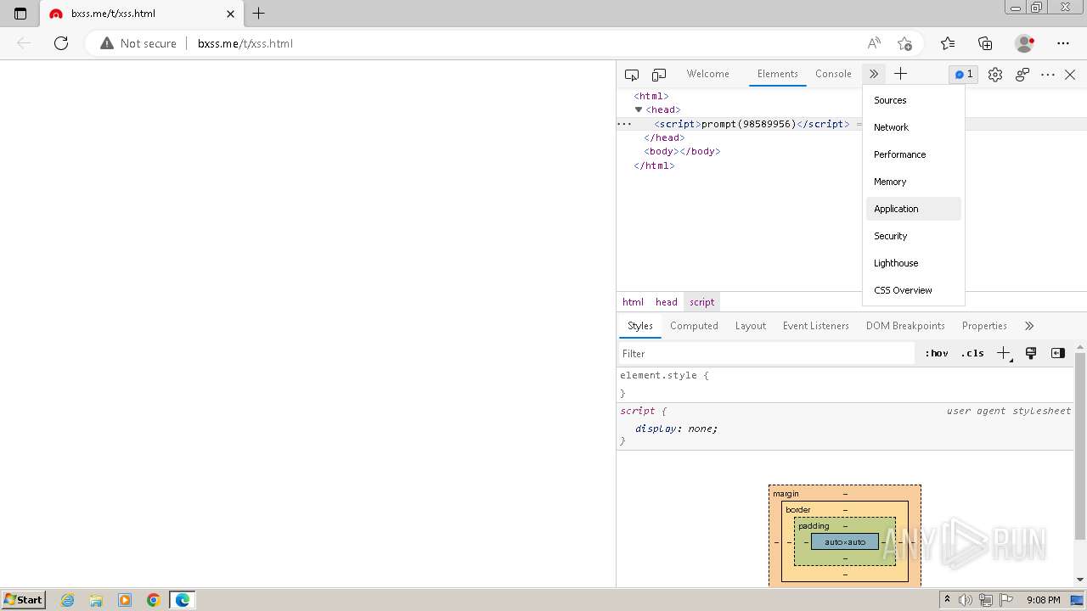
Task: Open the browser profile avatar
Action: [x=1025, y=43]
